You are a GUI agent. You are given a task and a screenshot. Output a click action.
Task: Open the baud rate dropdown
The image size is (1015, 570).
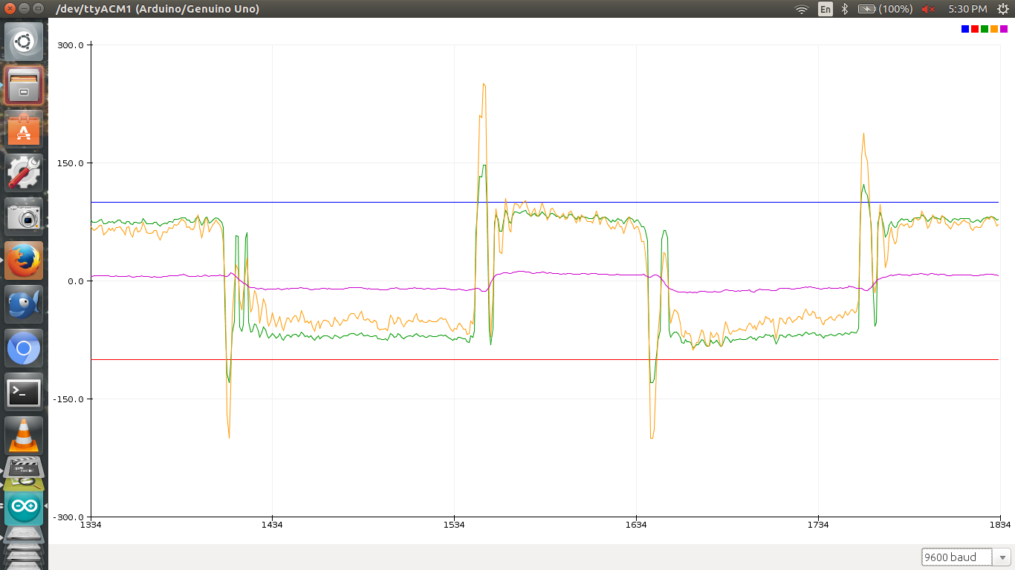pyautogui.click(x=966, y=557)
